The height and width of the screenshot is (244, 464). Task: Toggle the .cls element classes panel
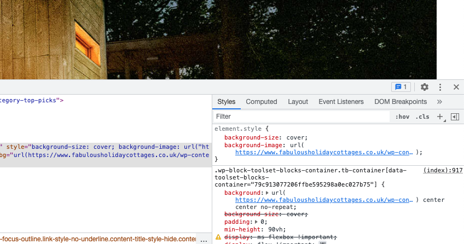point(422,117)
